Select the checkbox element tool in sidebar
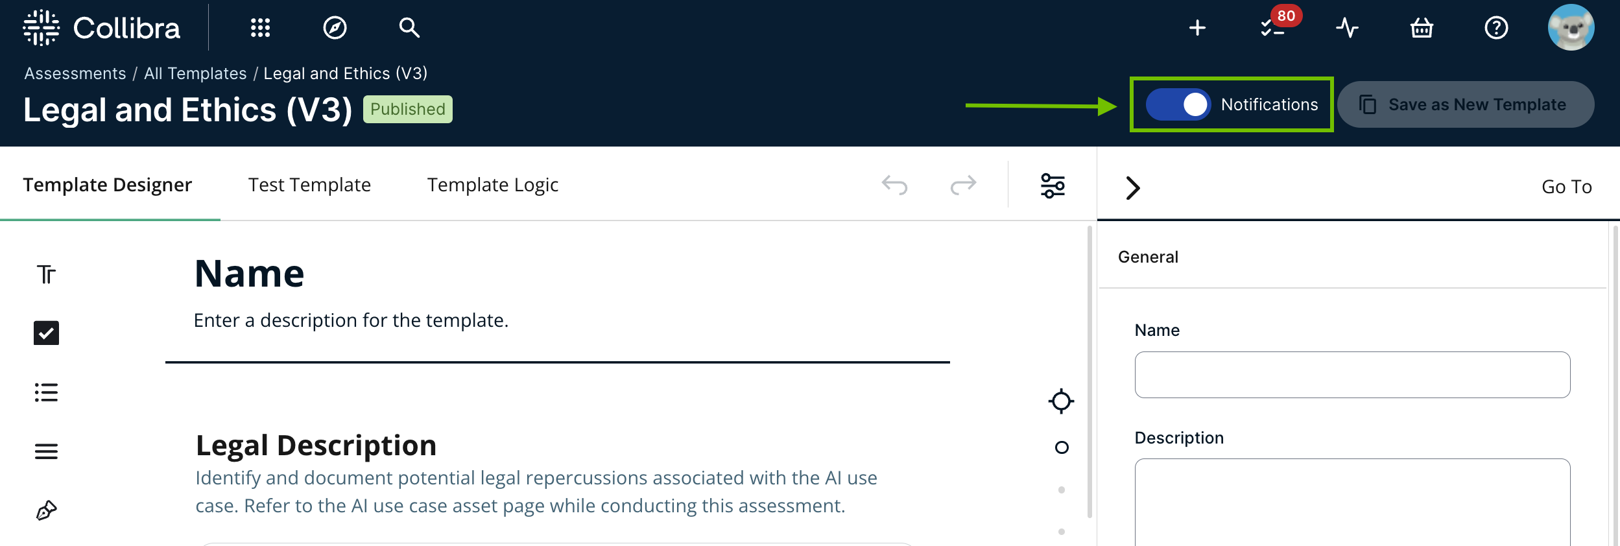This screenshot has height=546, width=1620. point(46,333)
